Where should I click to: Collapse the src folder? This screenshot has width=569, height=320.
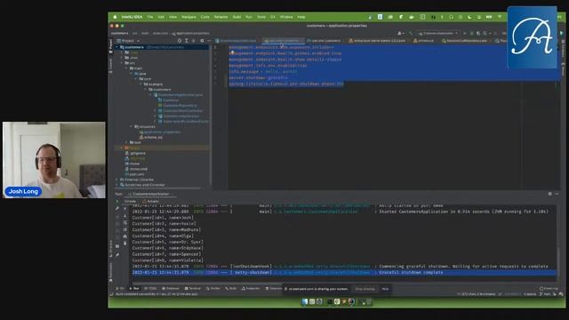122,63
